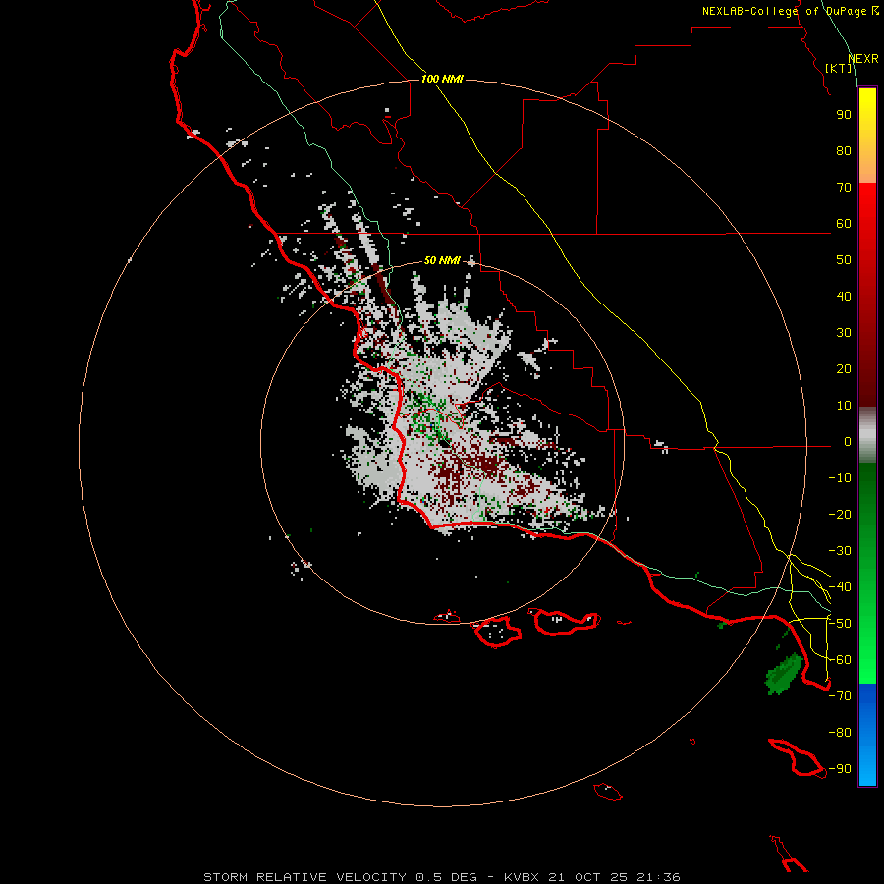Screen dimensions: 884x884
Task: Click the 30 value on the velocity scale
Action: tap(844, 333)
